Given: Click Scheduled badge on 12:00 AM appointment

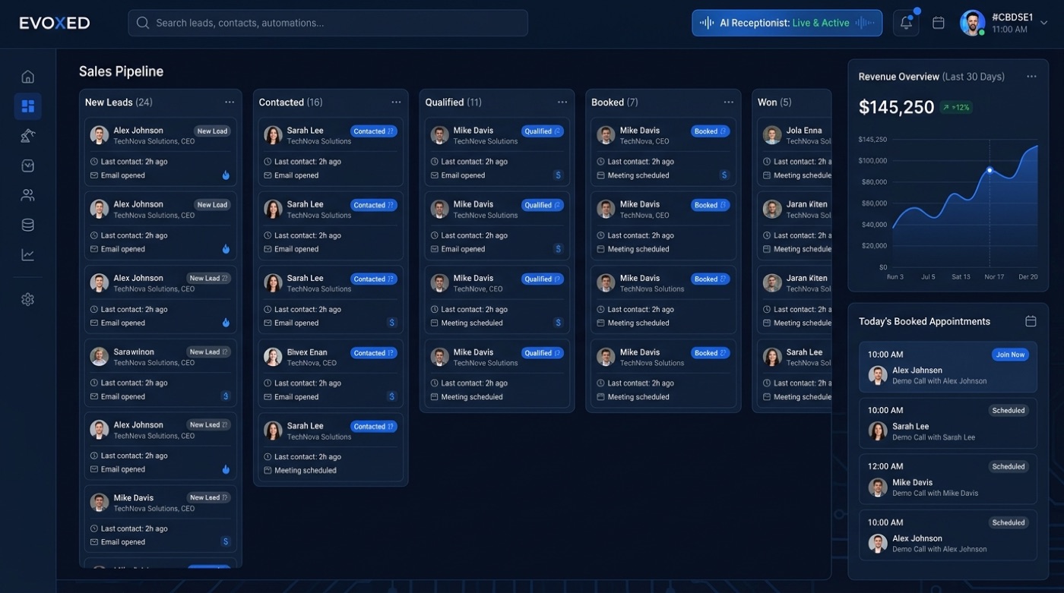Looking at the screenshot, I should [1009, 467].
